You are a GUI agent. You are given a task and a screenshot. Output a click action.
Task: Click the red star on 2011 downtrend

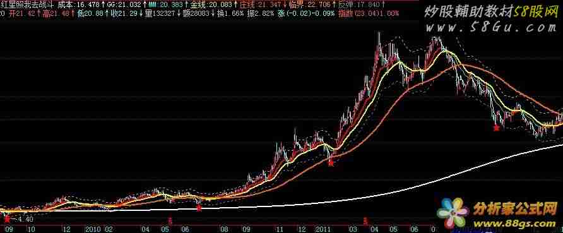point(496,127)
